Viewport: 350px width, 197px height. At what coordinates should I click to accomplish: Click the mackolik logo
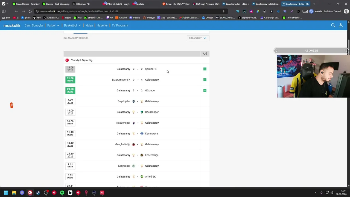tap(12, 25)
